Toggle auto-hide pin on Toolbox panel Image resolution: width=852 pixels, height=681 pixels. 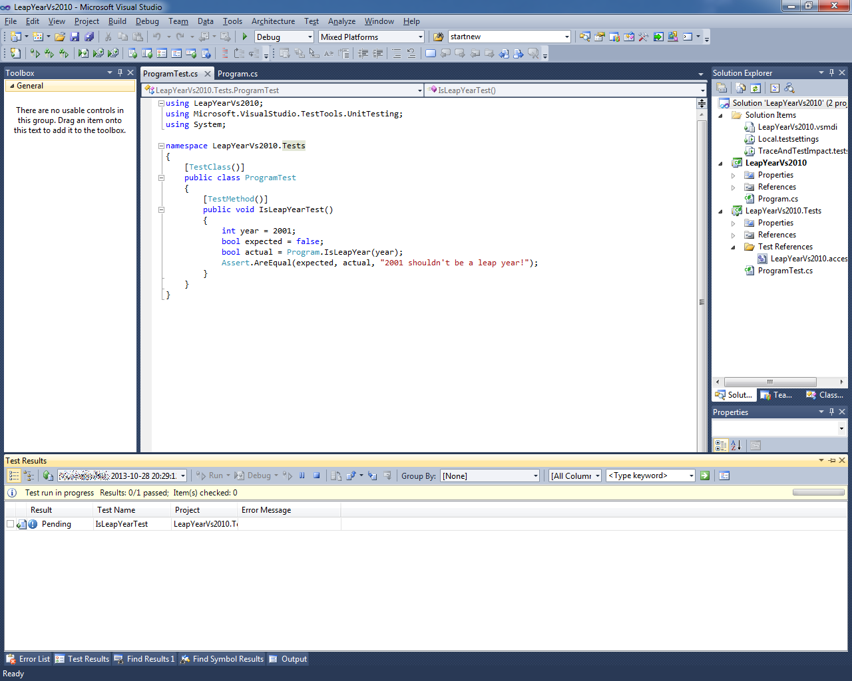(x=120, y=72)
